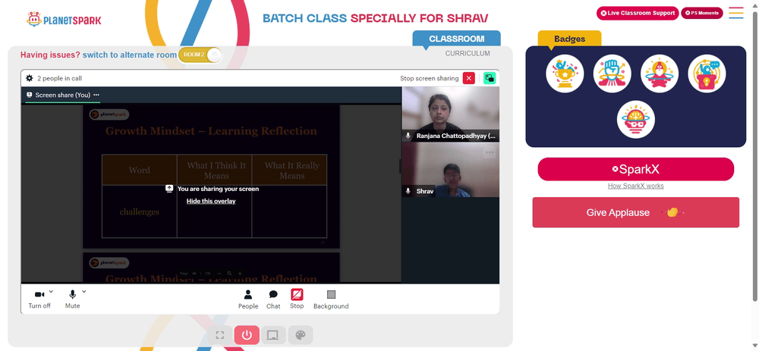Open call settings gear icon
Viewport: 759px width, 351px height.
pyautogui.click(x=30, y=78)
